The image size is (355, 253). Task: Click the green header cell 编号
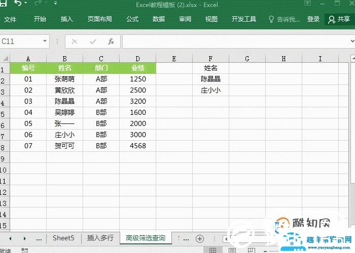(28, 68)
